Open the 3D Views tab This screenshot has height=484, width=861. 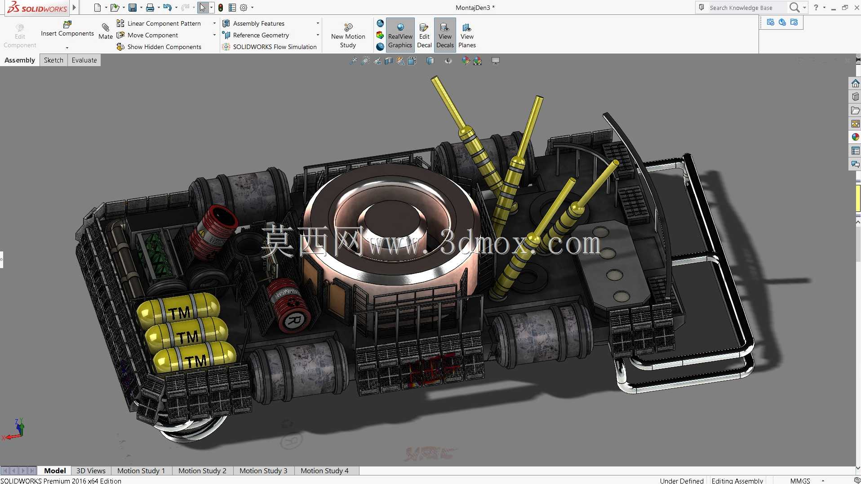tap(91, 471)
